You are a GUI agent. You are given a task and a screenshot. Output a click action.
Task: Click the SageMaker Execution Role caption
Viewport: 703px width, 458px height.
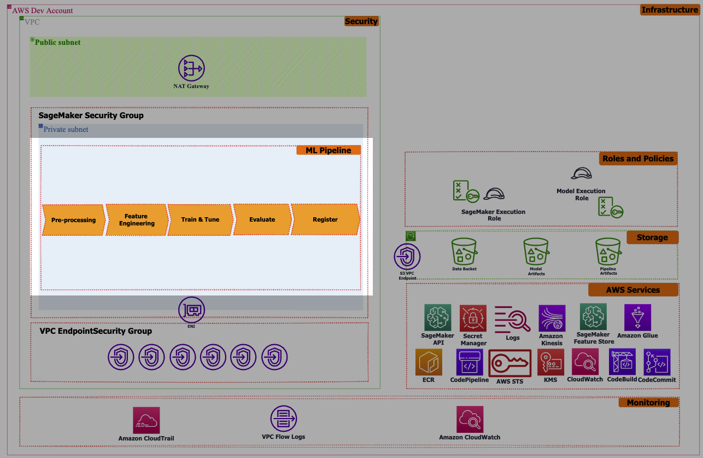click(494, 215)
